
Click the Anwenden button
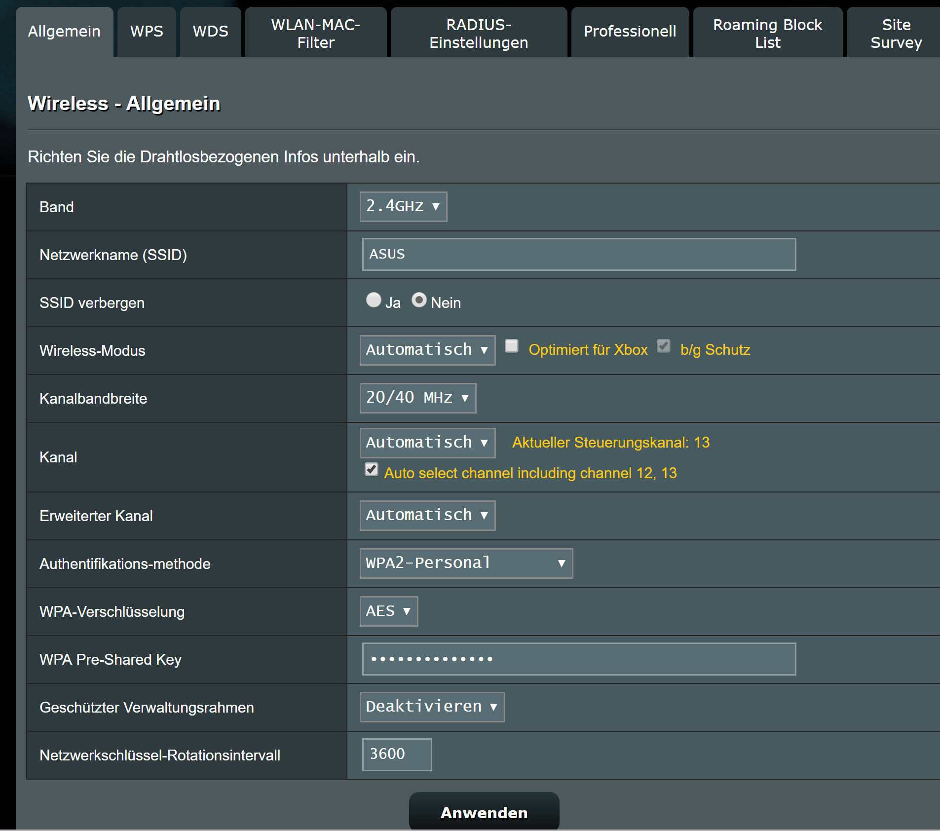click(484, 812)
